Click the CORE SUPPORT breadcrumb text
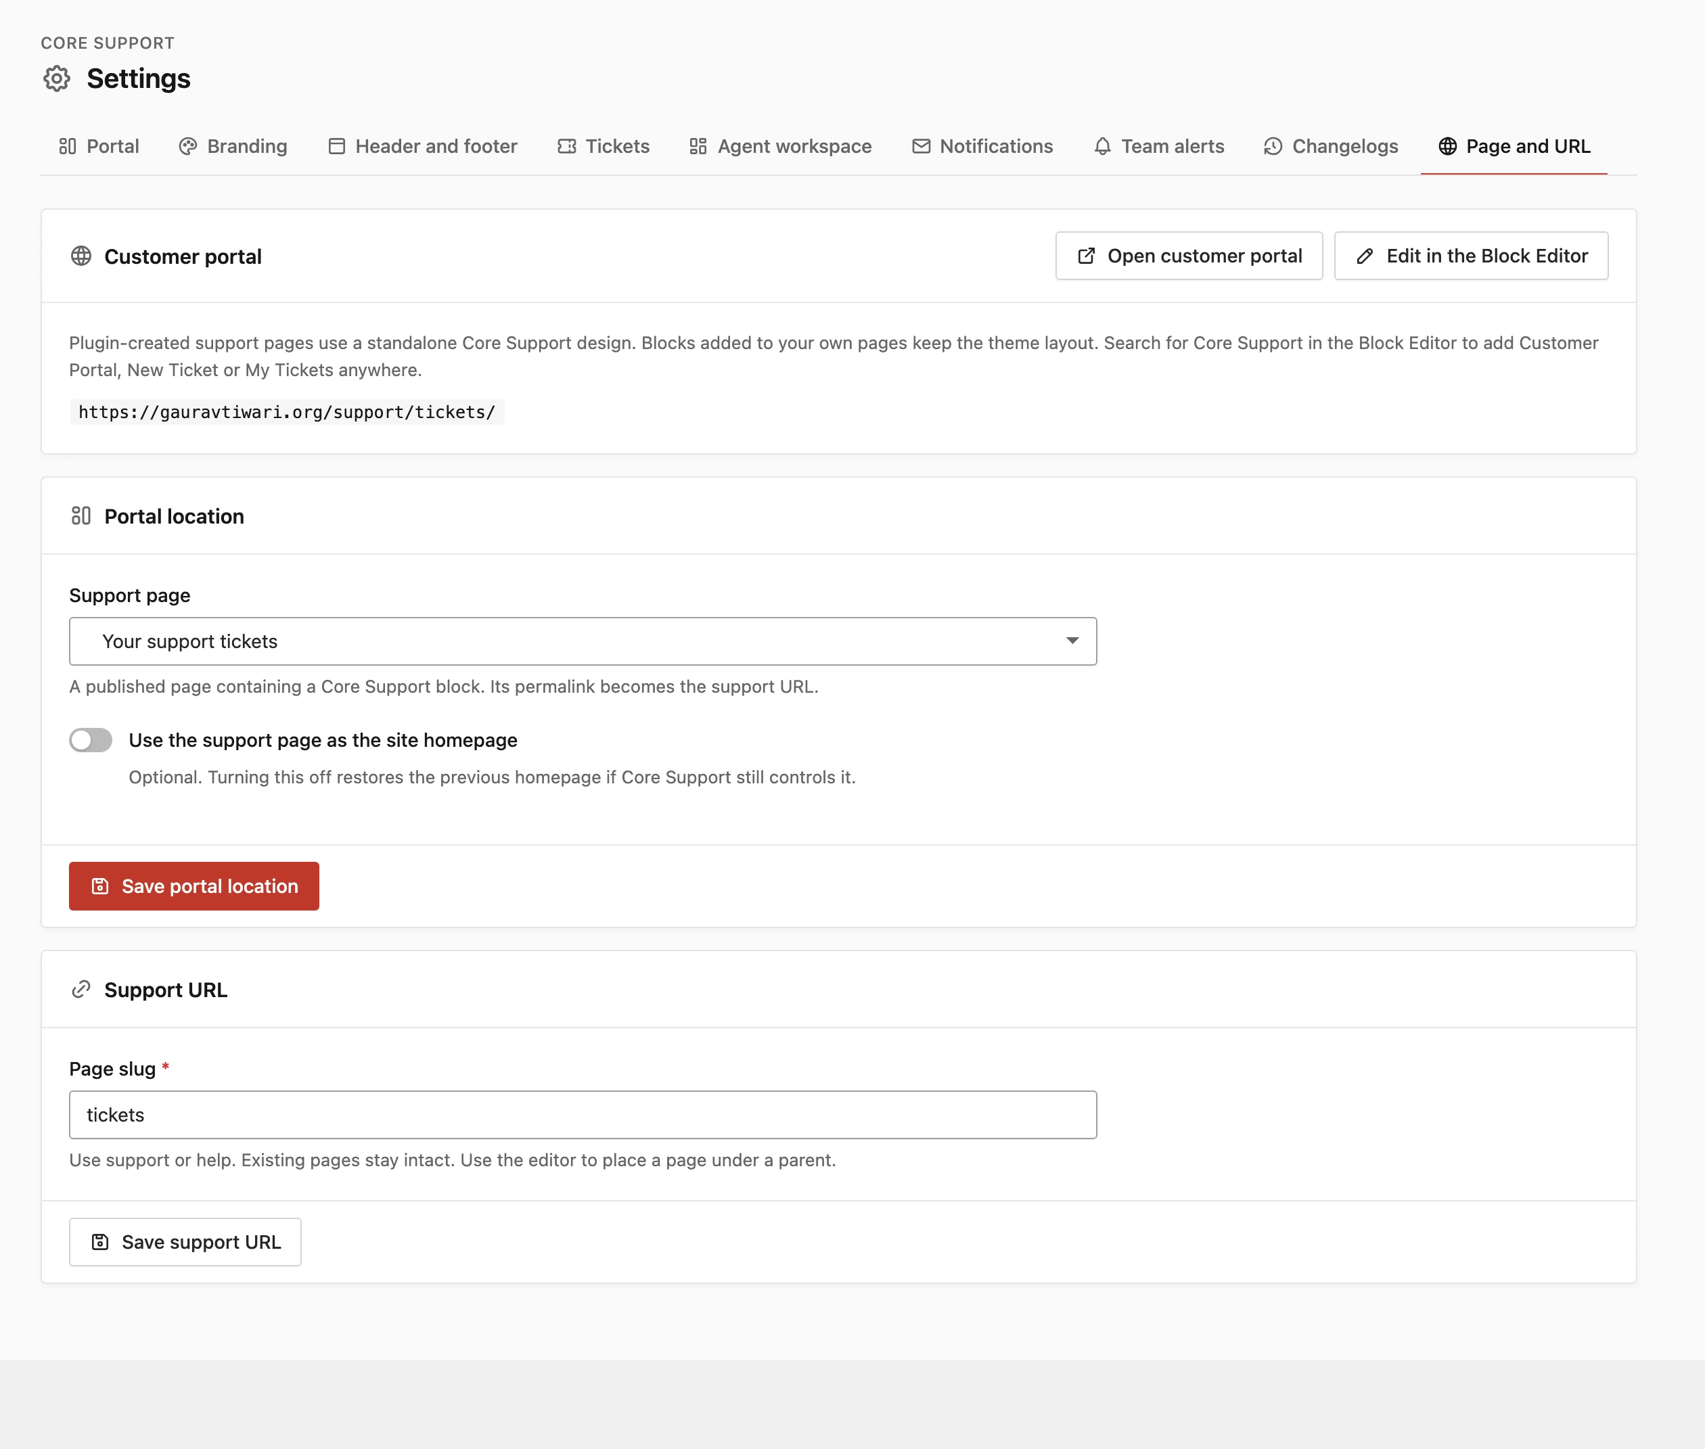Screen dimensions: 1705x1449 108,43
